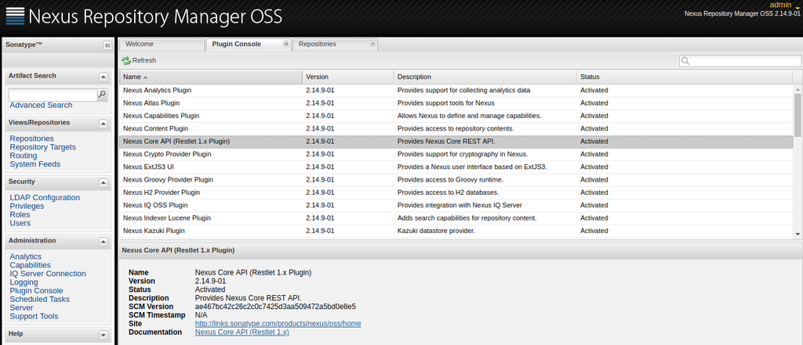Image resolution: width=803 pixels, height=345 pixels.
Task: Switch to the Welcome tab
Action: tap(162, 45)
